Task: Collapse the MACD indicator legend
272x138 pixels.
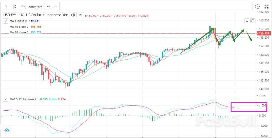Action: click(6, 99)
